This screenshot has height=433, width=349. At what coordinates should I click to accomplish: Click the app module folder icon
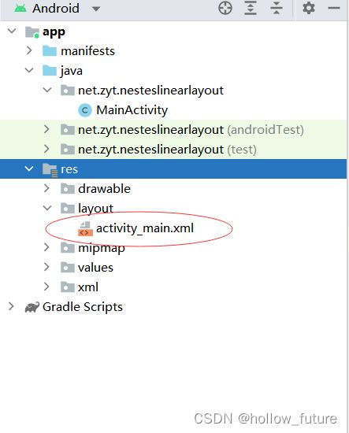point(32,32)
